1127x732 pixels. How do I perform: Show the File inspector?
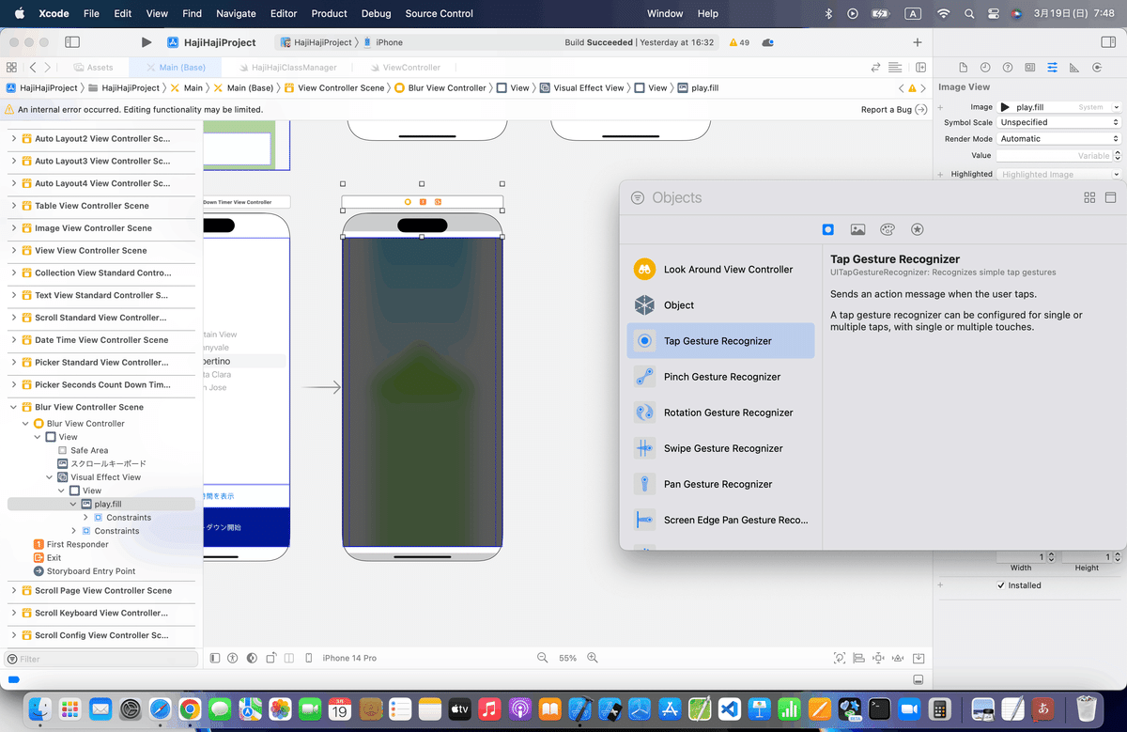click(x=963, y=68)
